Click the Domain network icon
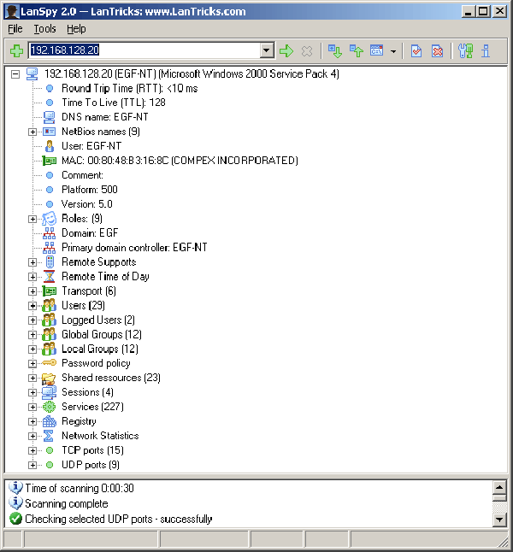The width and height of the screenshot is (513, 552). [x=50, y=233]
